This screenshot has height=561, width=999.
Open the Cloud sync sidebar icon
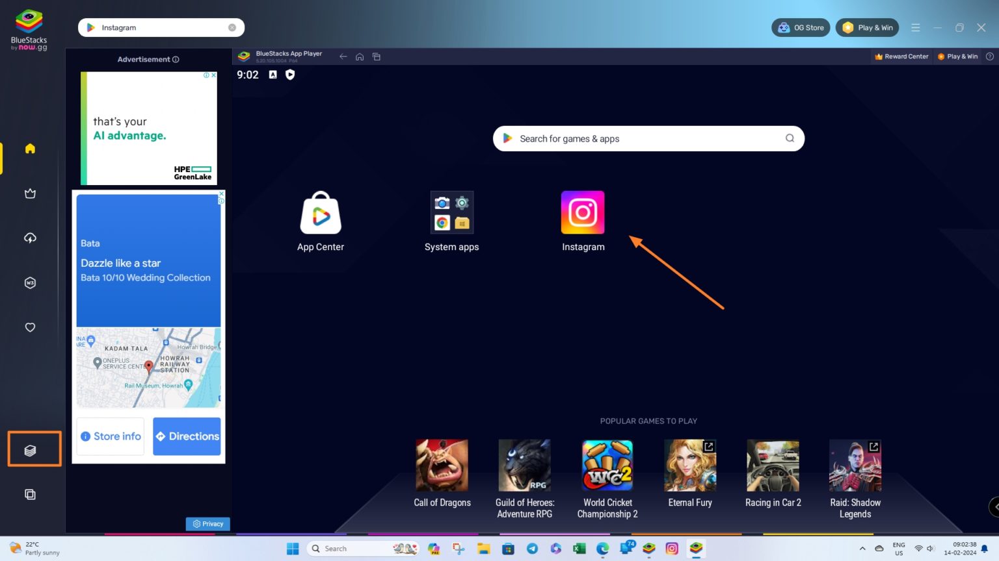[30, 238]
